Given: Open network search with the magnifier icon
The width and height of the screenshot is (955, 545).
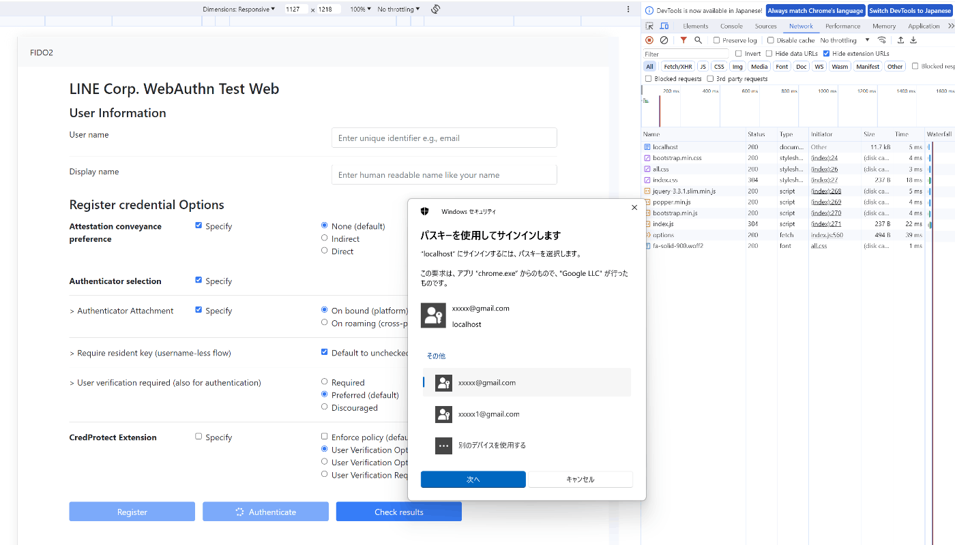Looking at the screenshot, I should coord(698,40).
